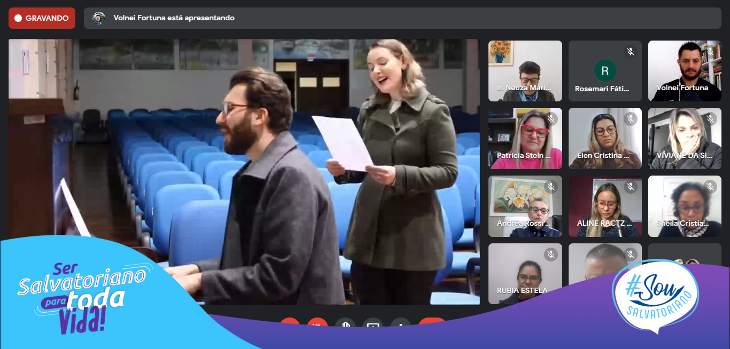Click the 'Sheila Cristia...' name label
Image resolution: width=730 pixels, height=349 pixels.
click(684, 224)
